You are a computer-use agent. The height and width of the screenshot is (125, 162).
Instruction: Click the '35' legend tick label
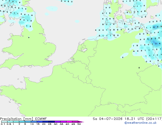tap(61, 124)
